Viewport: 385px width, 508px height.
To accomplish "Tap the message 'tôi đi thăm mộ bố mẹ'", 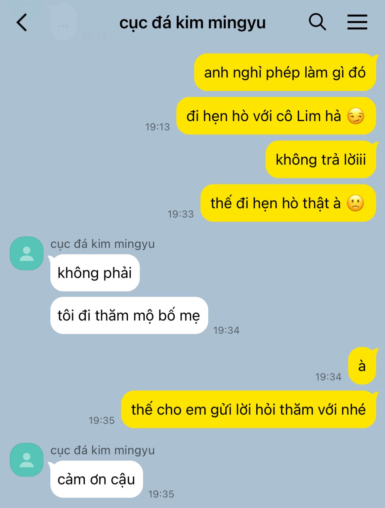I will [129, 315].
